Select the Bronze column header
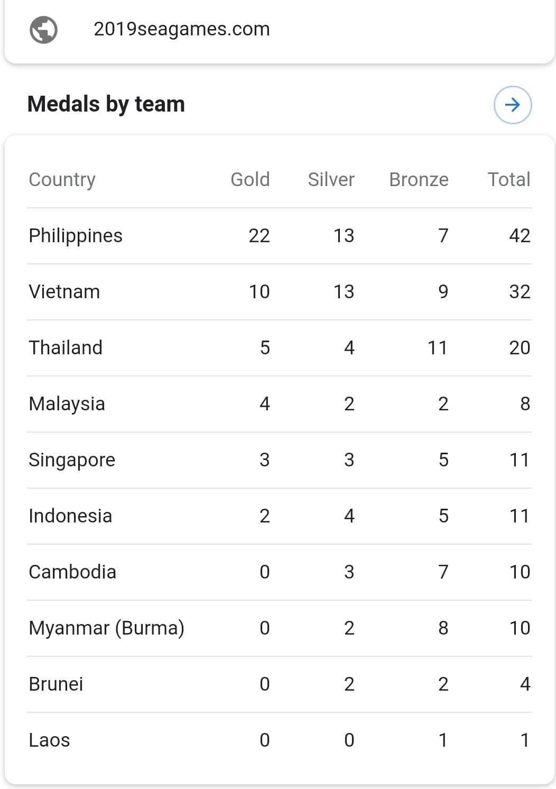This screenshot has height=789, width=556. point(419,180)
